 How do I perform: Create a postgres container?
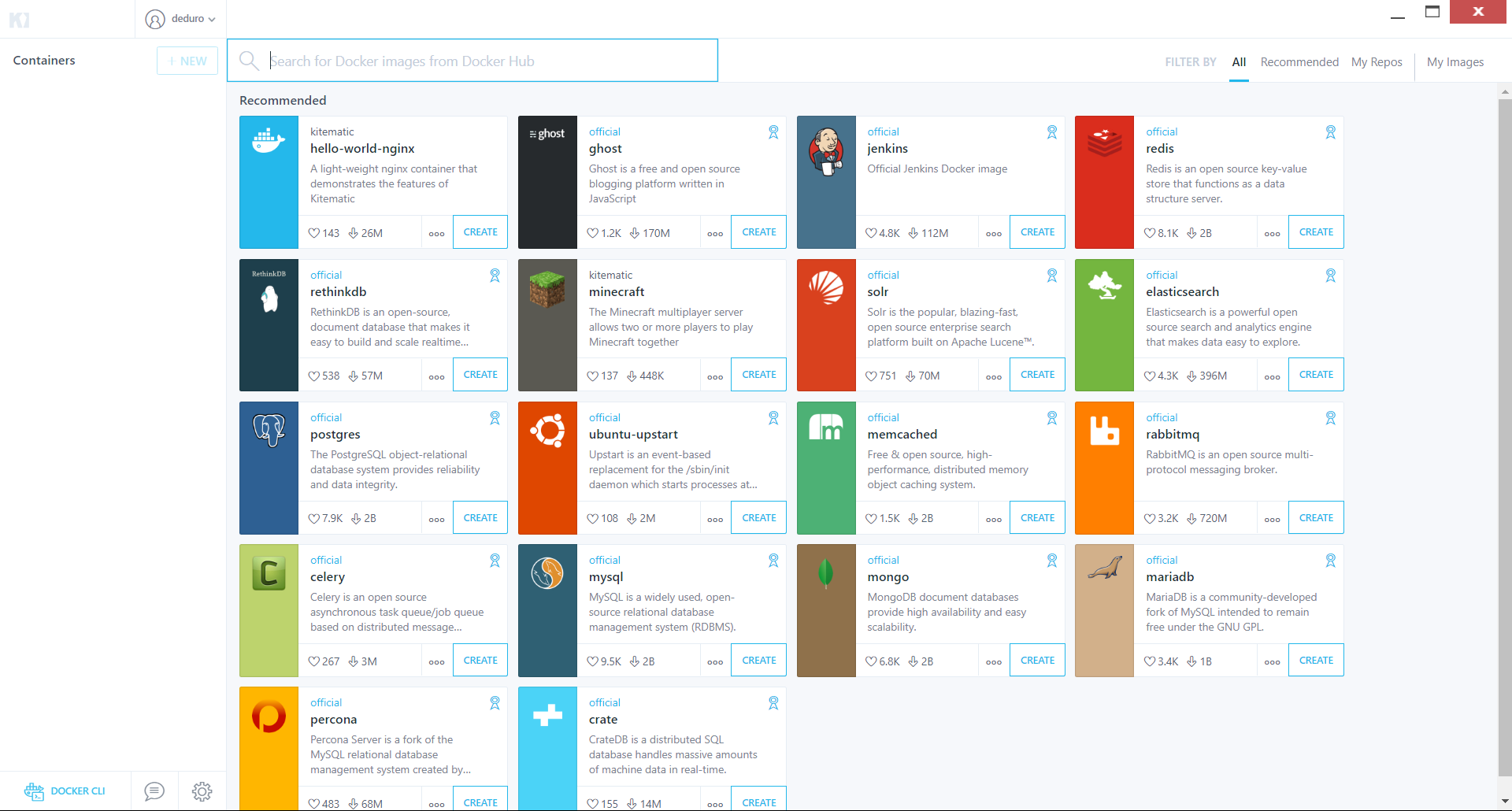coord(480,518)
